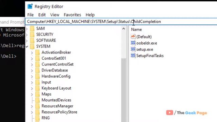Select the ResourceManager folder icon
This screenshot has width=217, height=122.
[x=38, y=106]
